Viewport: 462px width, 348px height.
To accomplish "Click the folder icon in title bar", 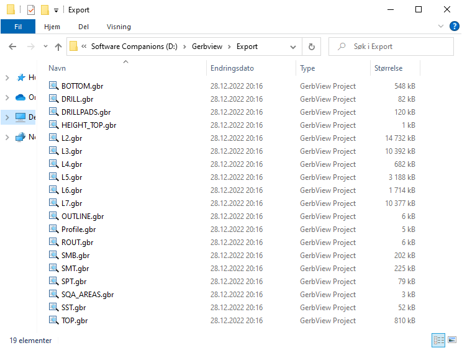I will [11, 10].
